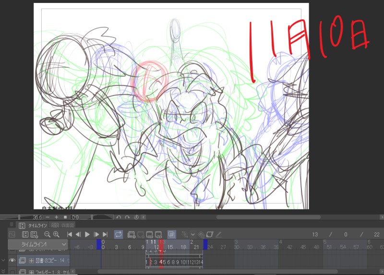Click the single chevron left of timeline

click(x=3, y=260)
